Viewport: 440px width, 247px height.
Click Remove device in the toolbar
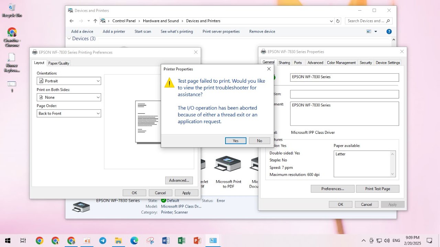[262, 32]
